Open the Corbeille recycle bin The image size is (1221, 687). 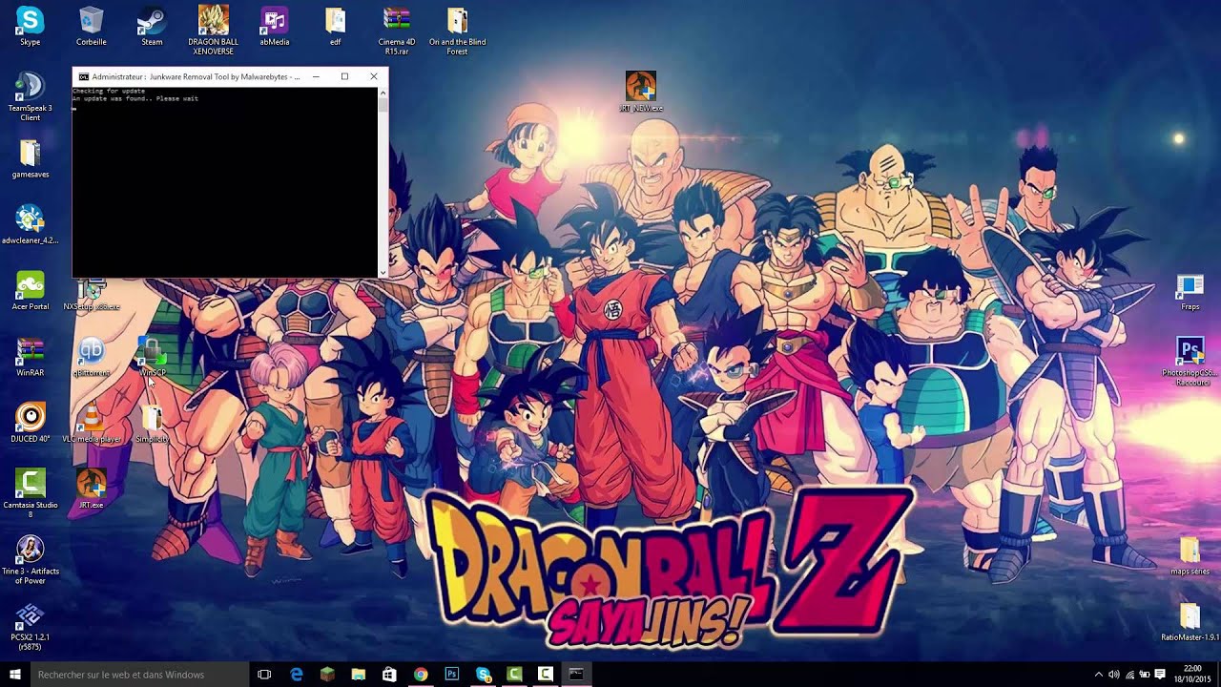92,26
